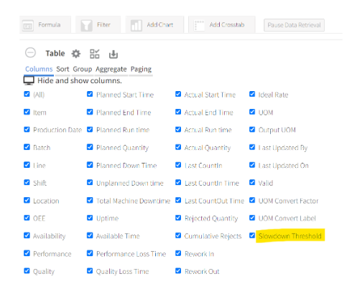Toggle the Total Machine Downtime checkbox
This screenshot has width=352, height=284.
[90, 200]
